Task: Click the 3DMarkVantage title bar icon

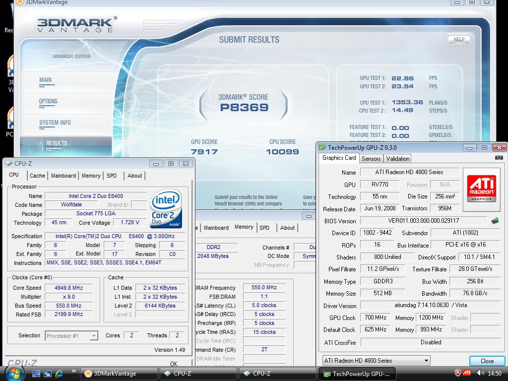Action: (19, 2)
